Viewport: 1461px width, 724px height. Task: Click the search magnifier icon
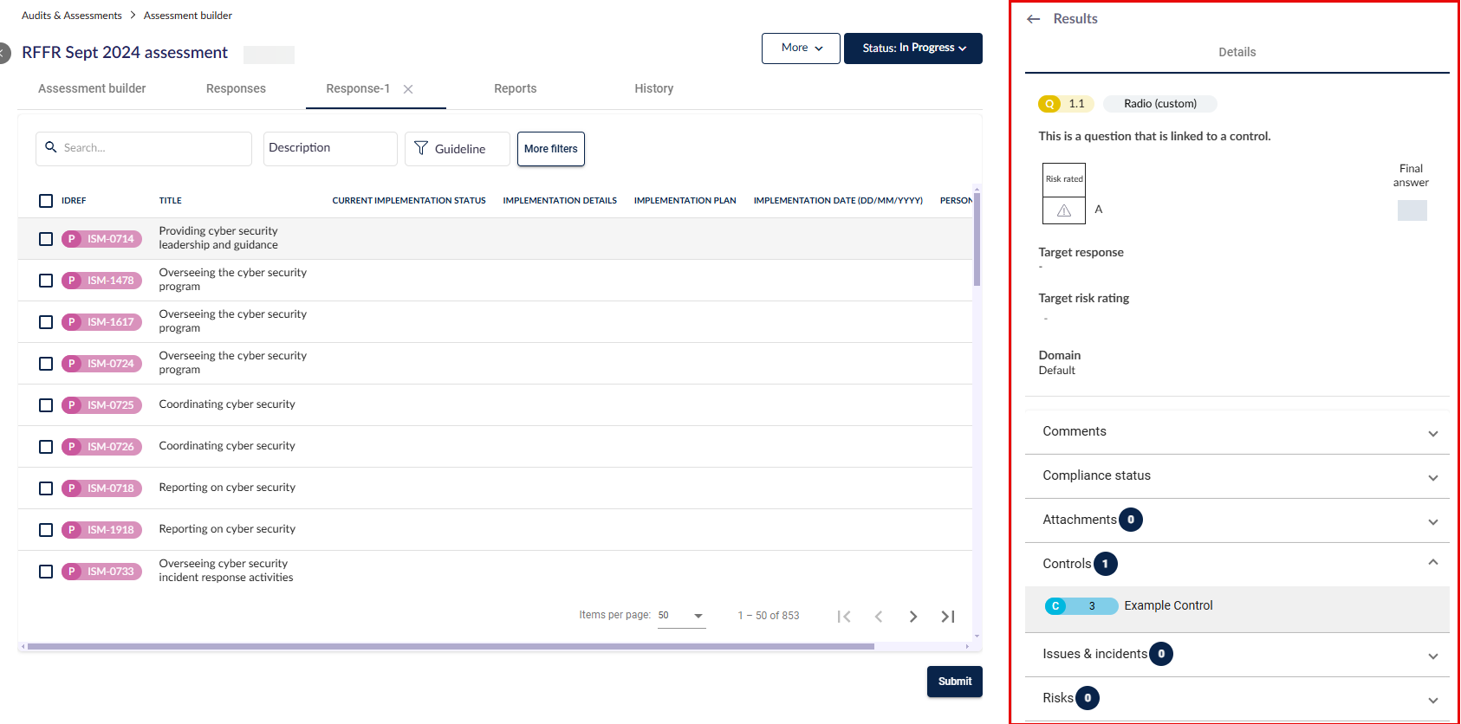click(51, 147)
